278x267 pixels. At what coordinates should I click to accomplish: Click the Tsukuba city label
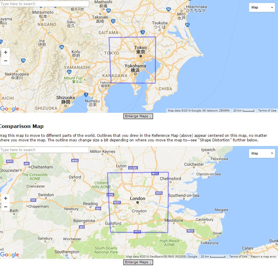(160, 25)
